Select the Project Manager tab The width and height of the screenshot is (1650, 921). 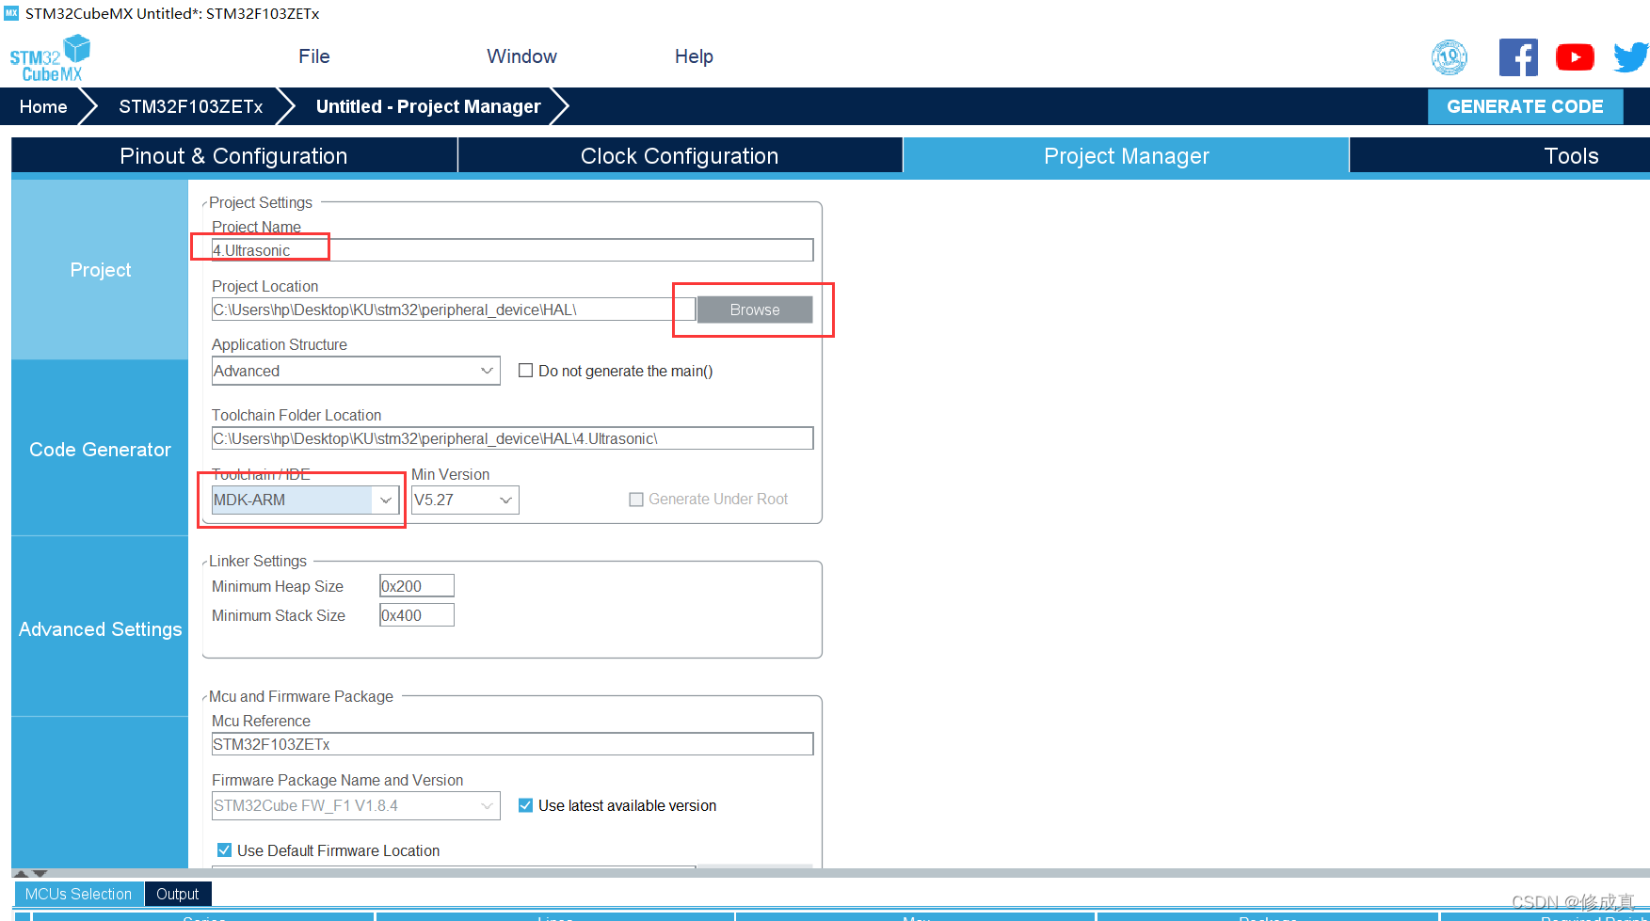click(x=1126, y=156)
